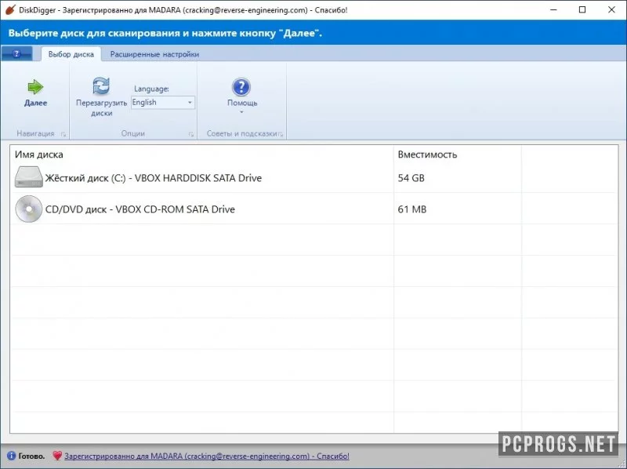Viewport: 627px width, 469px height.
Task: Click the Готово status text
Action: 31,456
